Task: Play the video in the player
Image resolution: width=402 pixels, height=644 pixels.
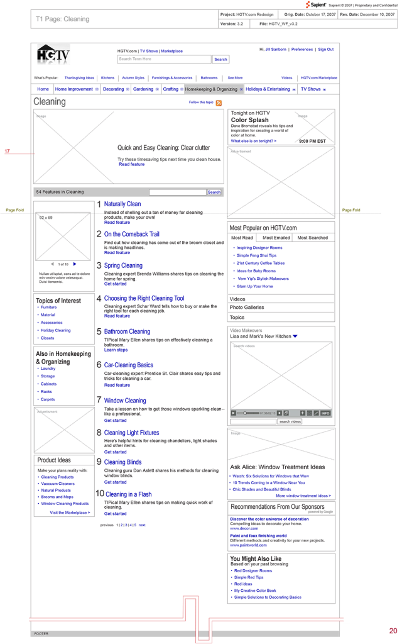Action: (x=234, y=413)
